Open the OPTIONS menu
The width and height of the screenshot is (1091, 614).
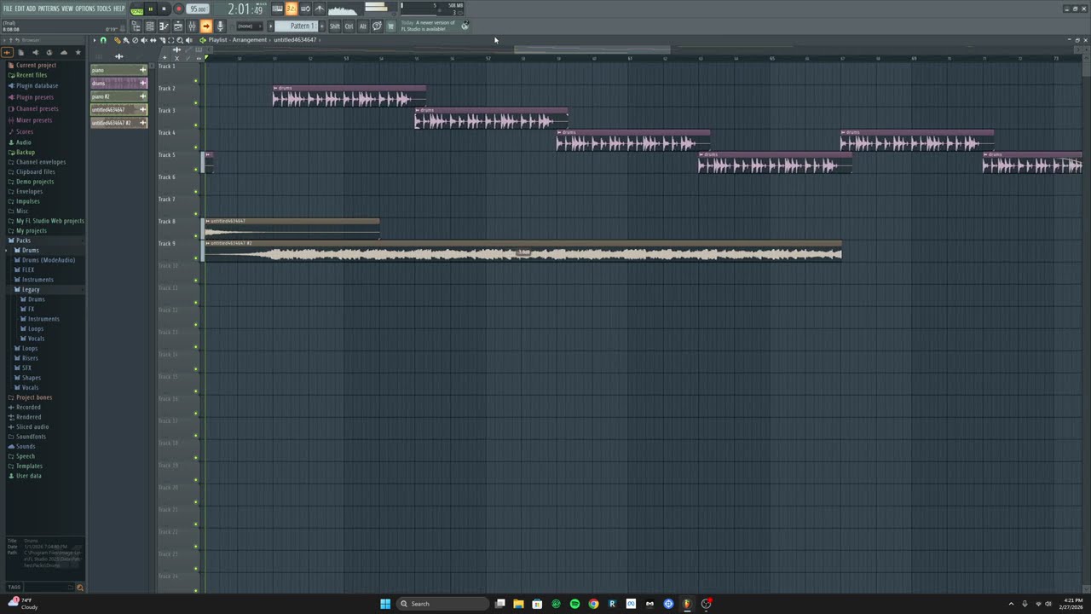point(85,9)
